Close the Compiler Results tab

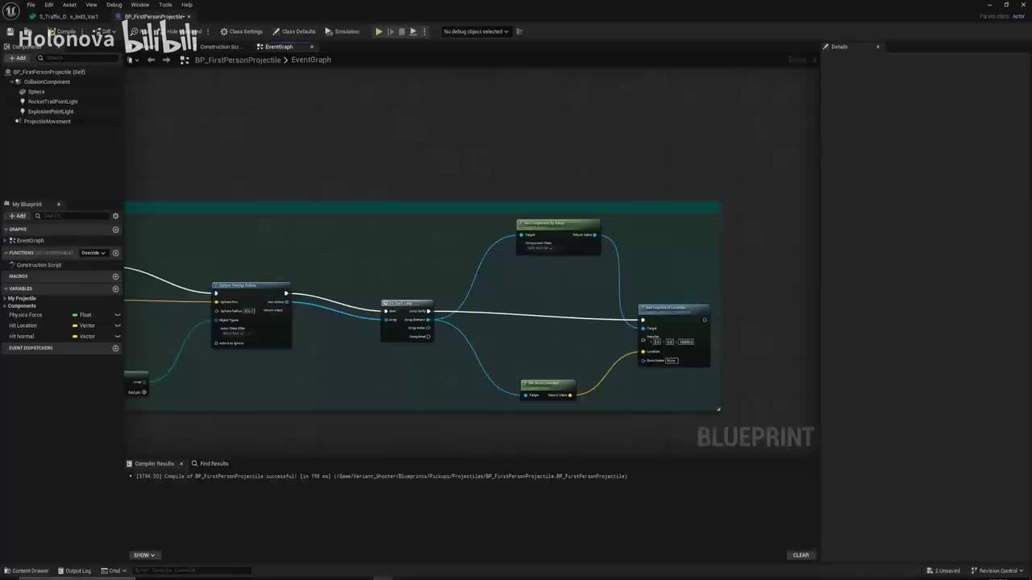[181, 463]
